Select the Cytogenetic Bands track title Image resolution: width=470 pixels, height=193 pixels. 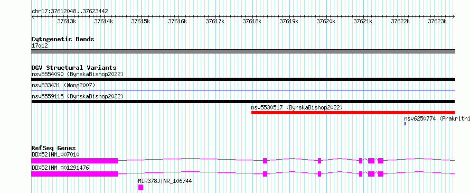point(63,39)
